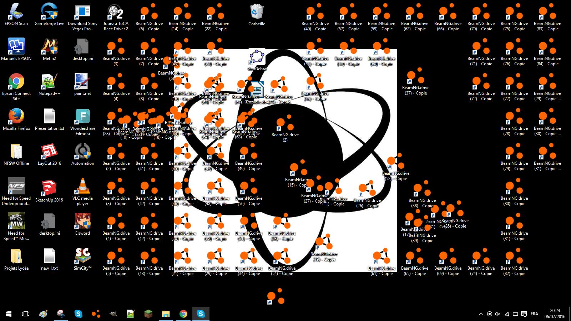The height and width of the screenshot is (321, 571).
Task: Select BeamNG.drive (6) - Copie shortcut
Action: [149, 17]
